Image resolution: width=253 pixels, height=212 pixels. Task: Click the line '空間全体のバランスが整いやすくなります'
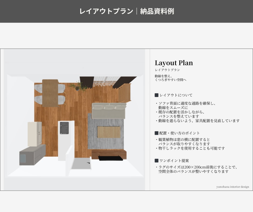(x=194, y=171)
